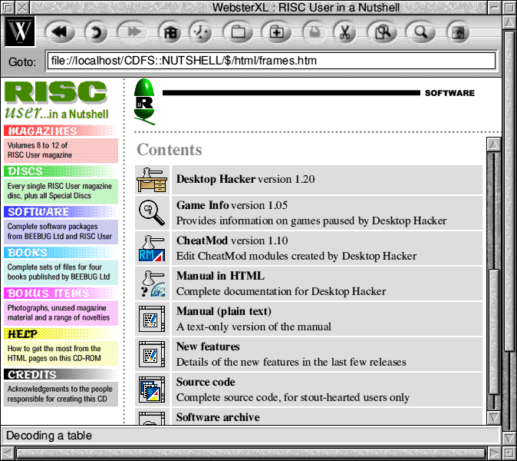The image size is (517, 461).
Task: Open Game Info version 1.05 link
Action: pyautogui.click(x=232, y=205)
